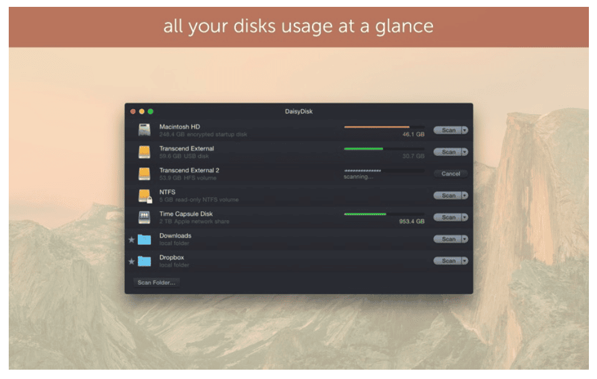The height and width of the screenshot is (379, 597).
Task: Click the Transcend External 2 drive icon
Action: coord(144,173)
